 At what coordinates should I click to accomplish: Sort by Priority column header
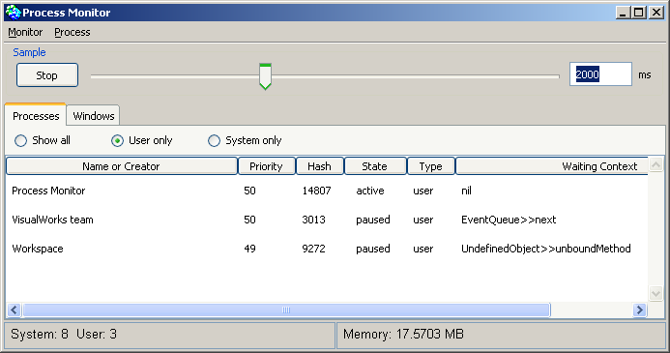click(x=266, y=166)
